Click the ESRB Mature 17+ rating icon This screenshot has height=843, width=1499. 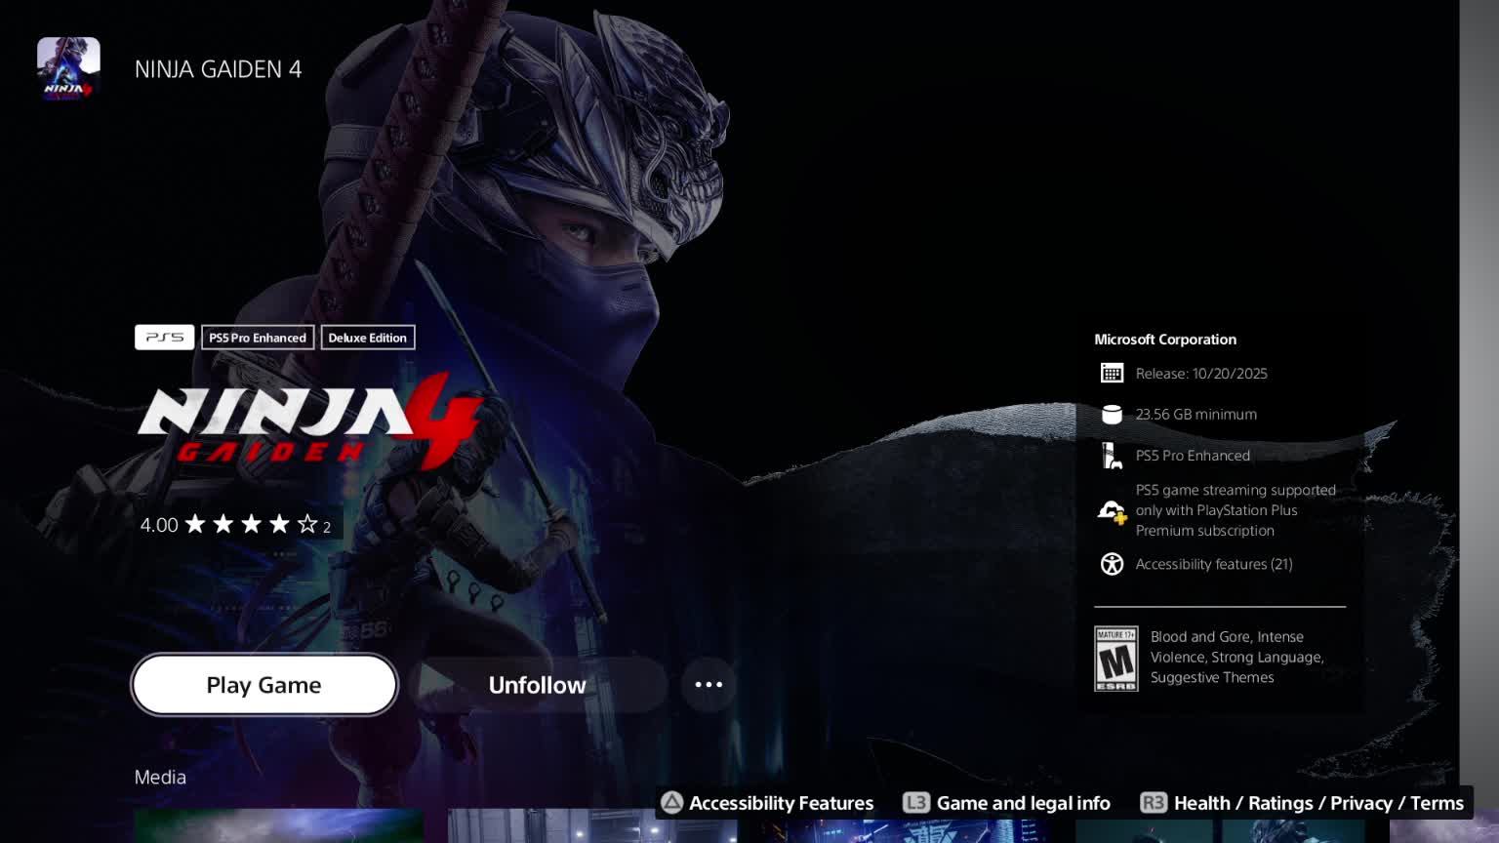tap(1116, 659)
